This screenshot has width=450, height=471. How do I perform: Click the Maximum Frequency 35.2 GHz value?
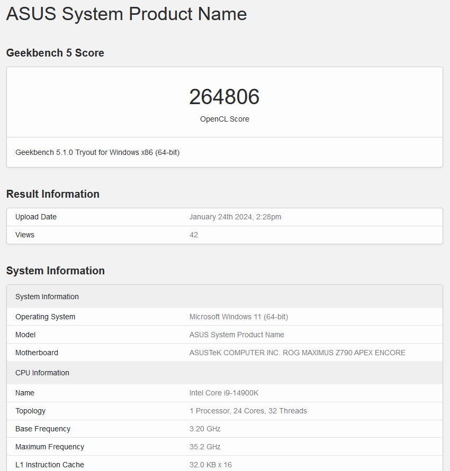point(205,447)
